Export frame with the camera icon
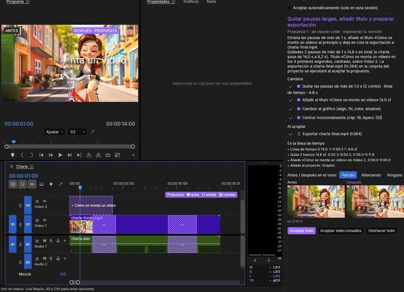Image resolution: width=404 pixels, height=292 pixels. coord(108,155)
